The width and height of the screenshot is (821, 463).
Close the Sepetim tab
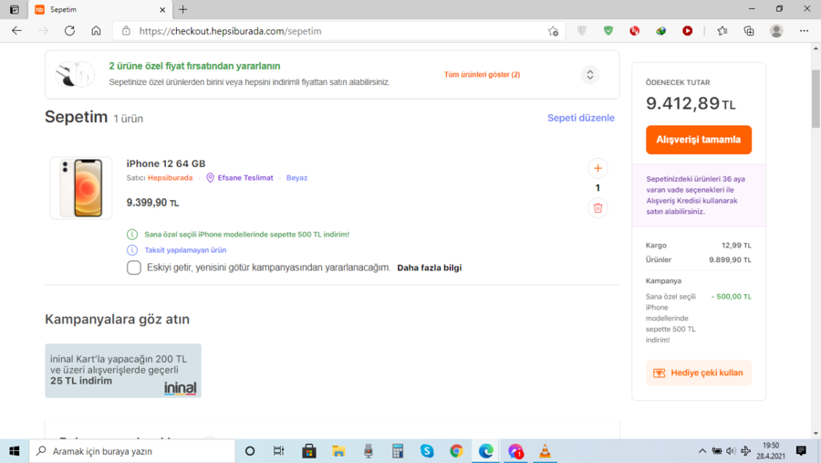click(162, 9)
